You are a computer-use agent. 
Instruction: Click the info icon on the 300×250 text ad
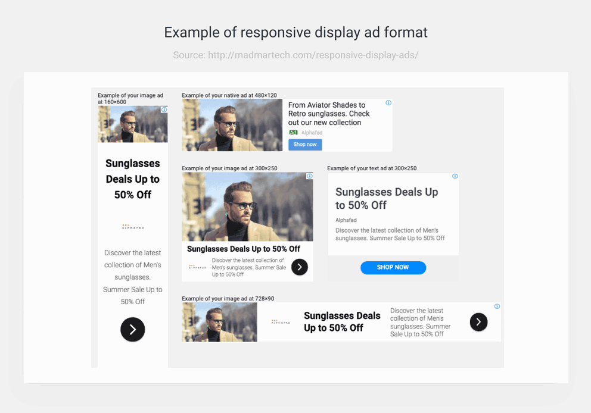click(x=455, y=176)
